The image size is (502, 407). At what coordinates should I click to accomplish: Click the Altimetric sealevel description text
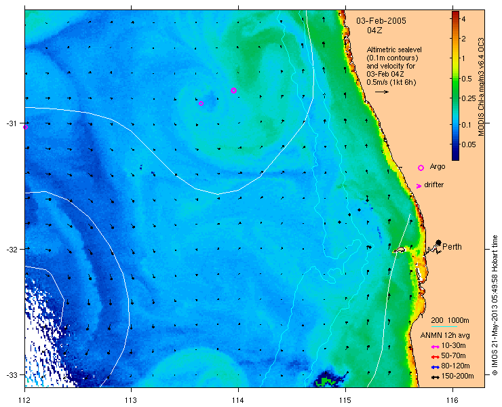[x=393, y=66]
